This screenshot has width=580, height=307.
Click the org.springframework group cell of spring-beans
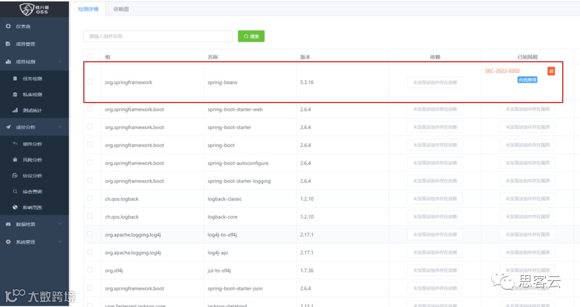(x=128, y=83)
